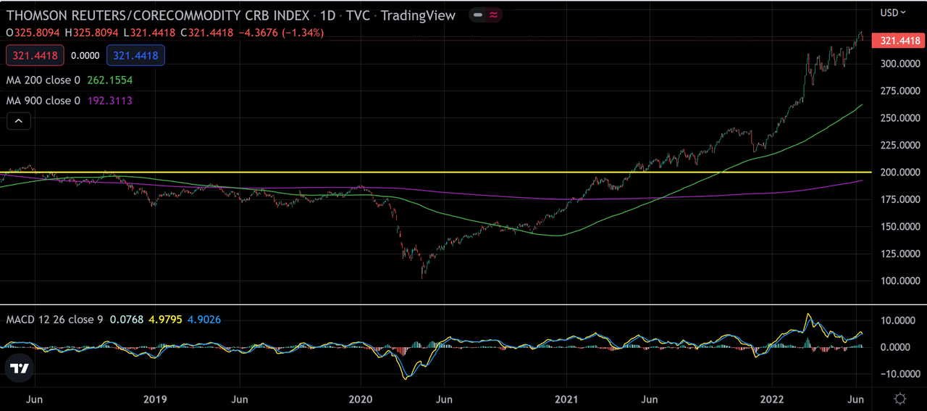Open chart settings via the gear icon
927x411 pixels.
coord(900,399)
